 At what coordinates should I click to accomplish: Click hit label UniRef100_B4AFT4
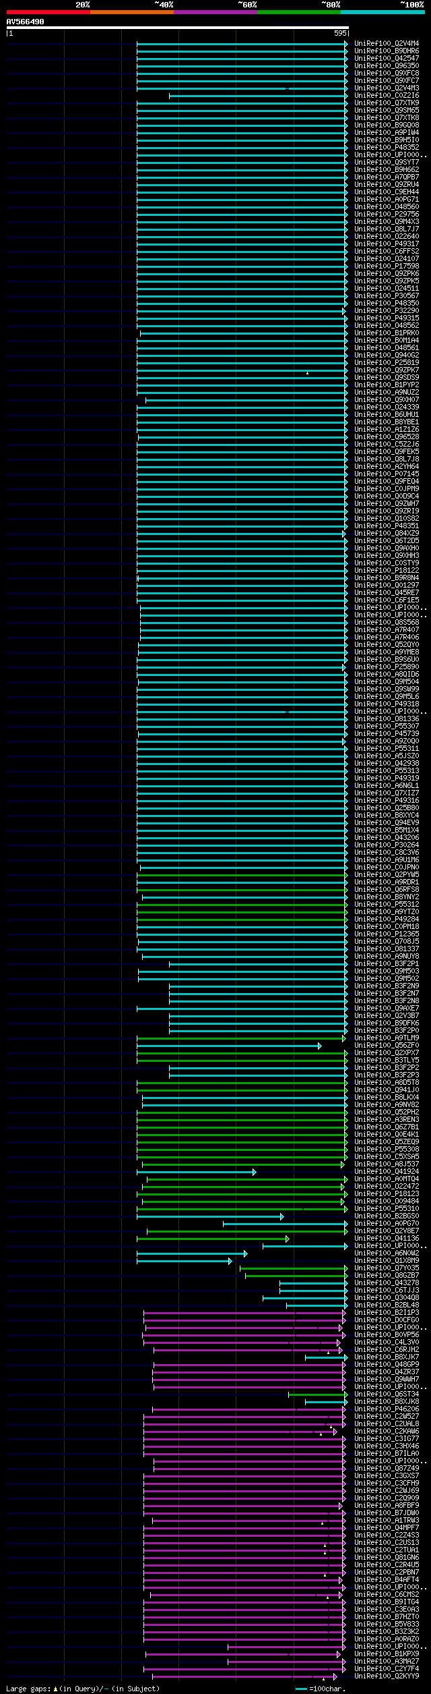(387, 1580)
